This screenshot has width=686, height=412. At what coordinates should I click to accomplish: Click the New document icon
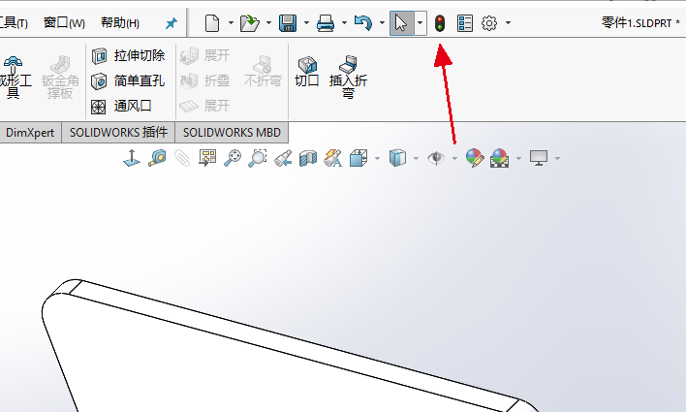point(212,22)
